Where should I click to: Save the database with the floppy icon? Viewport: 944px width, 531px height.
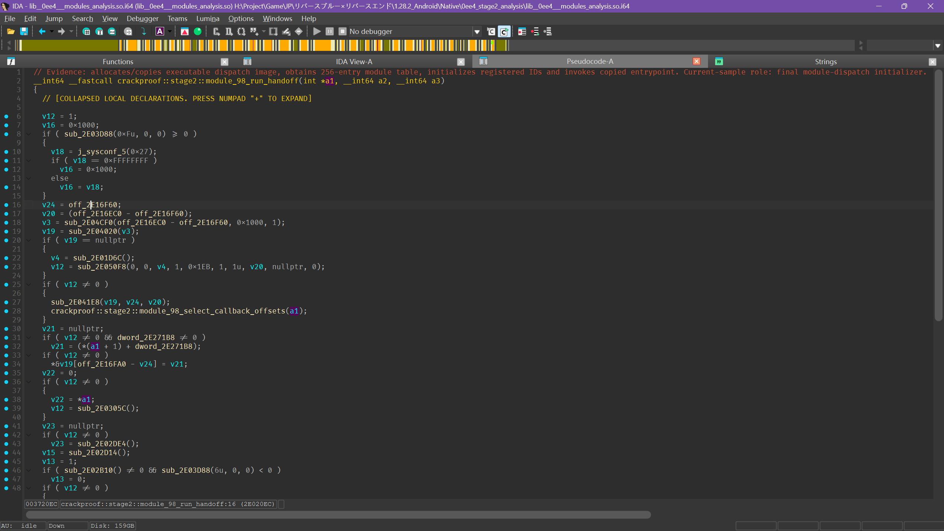point(24,32)
